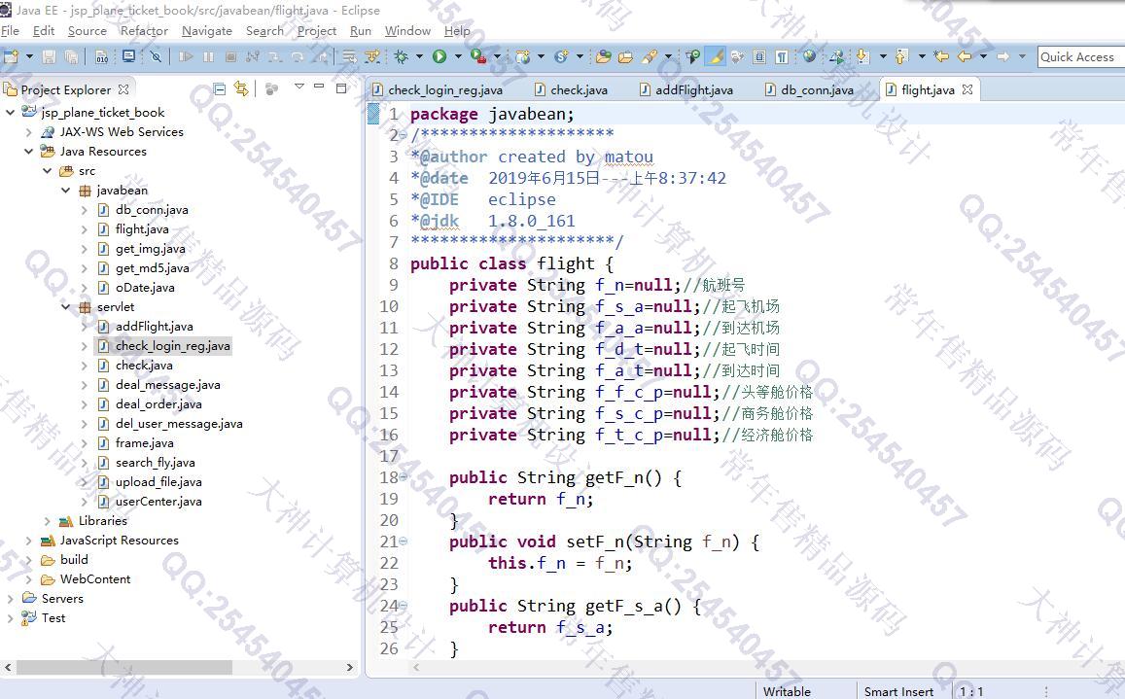The height and width of the screenshot is (699, 1125).
Task: Expand the Libraries node
Action: (48, 521)
